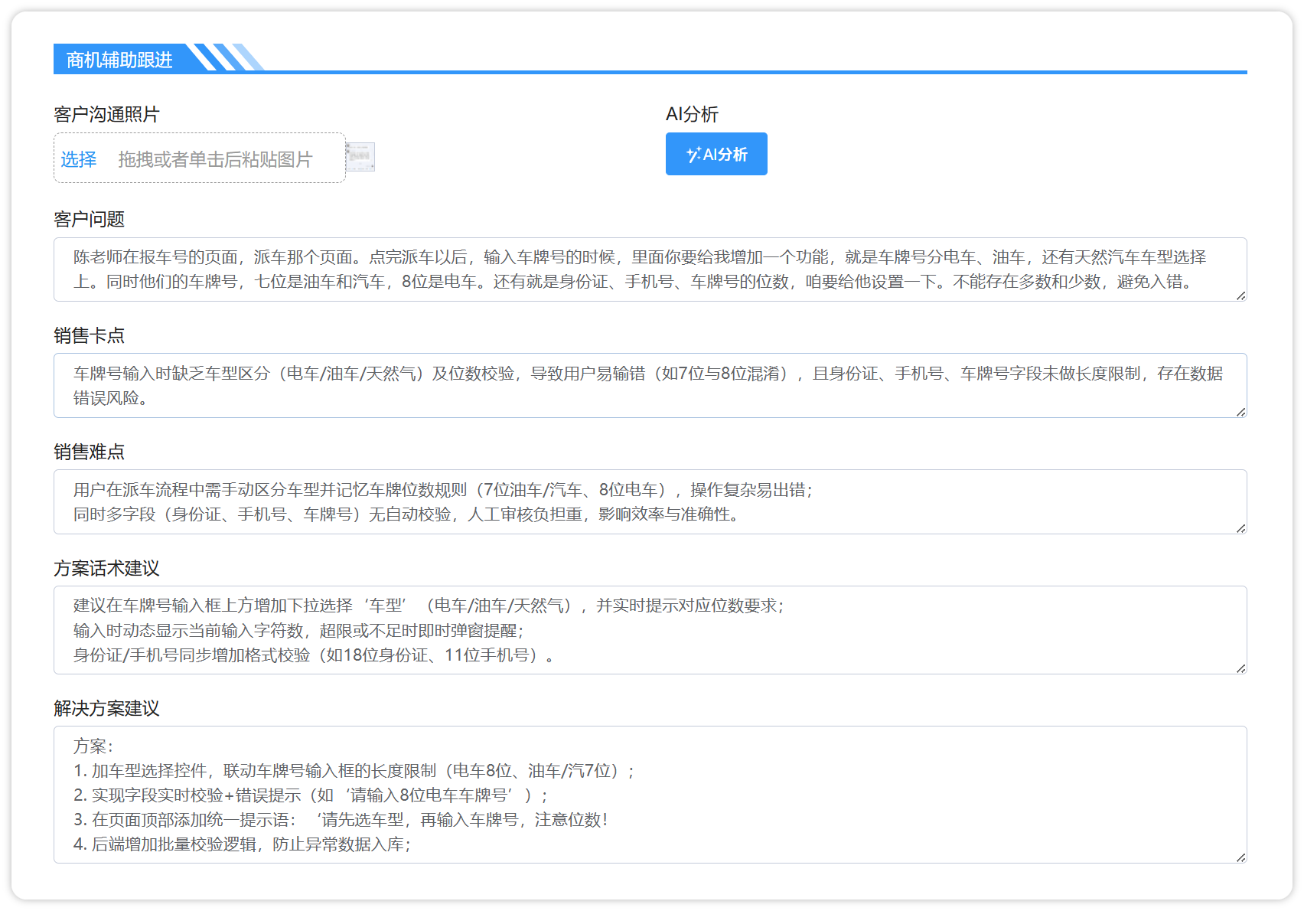Focus the 方案话术建议 text area
Image resolution: width=1304 pixels, height=911 pixels.
(650, 630)
